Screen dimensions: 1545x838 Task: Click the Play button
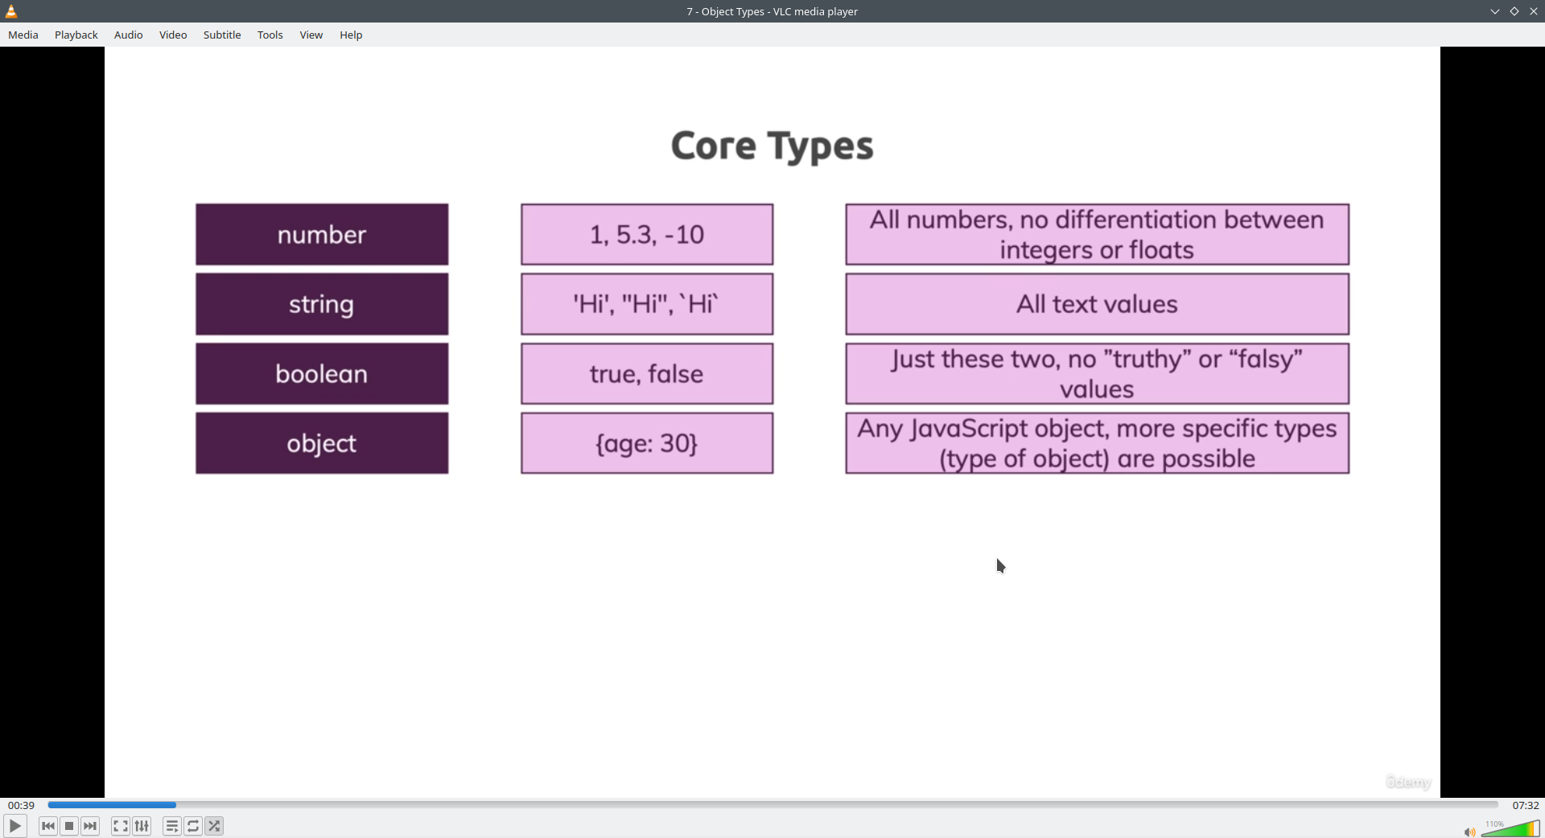[15, 826]
